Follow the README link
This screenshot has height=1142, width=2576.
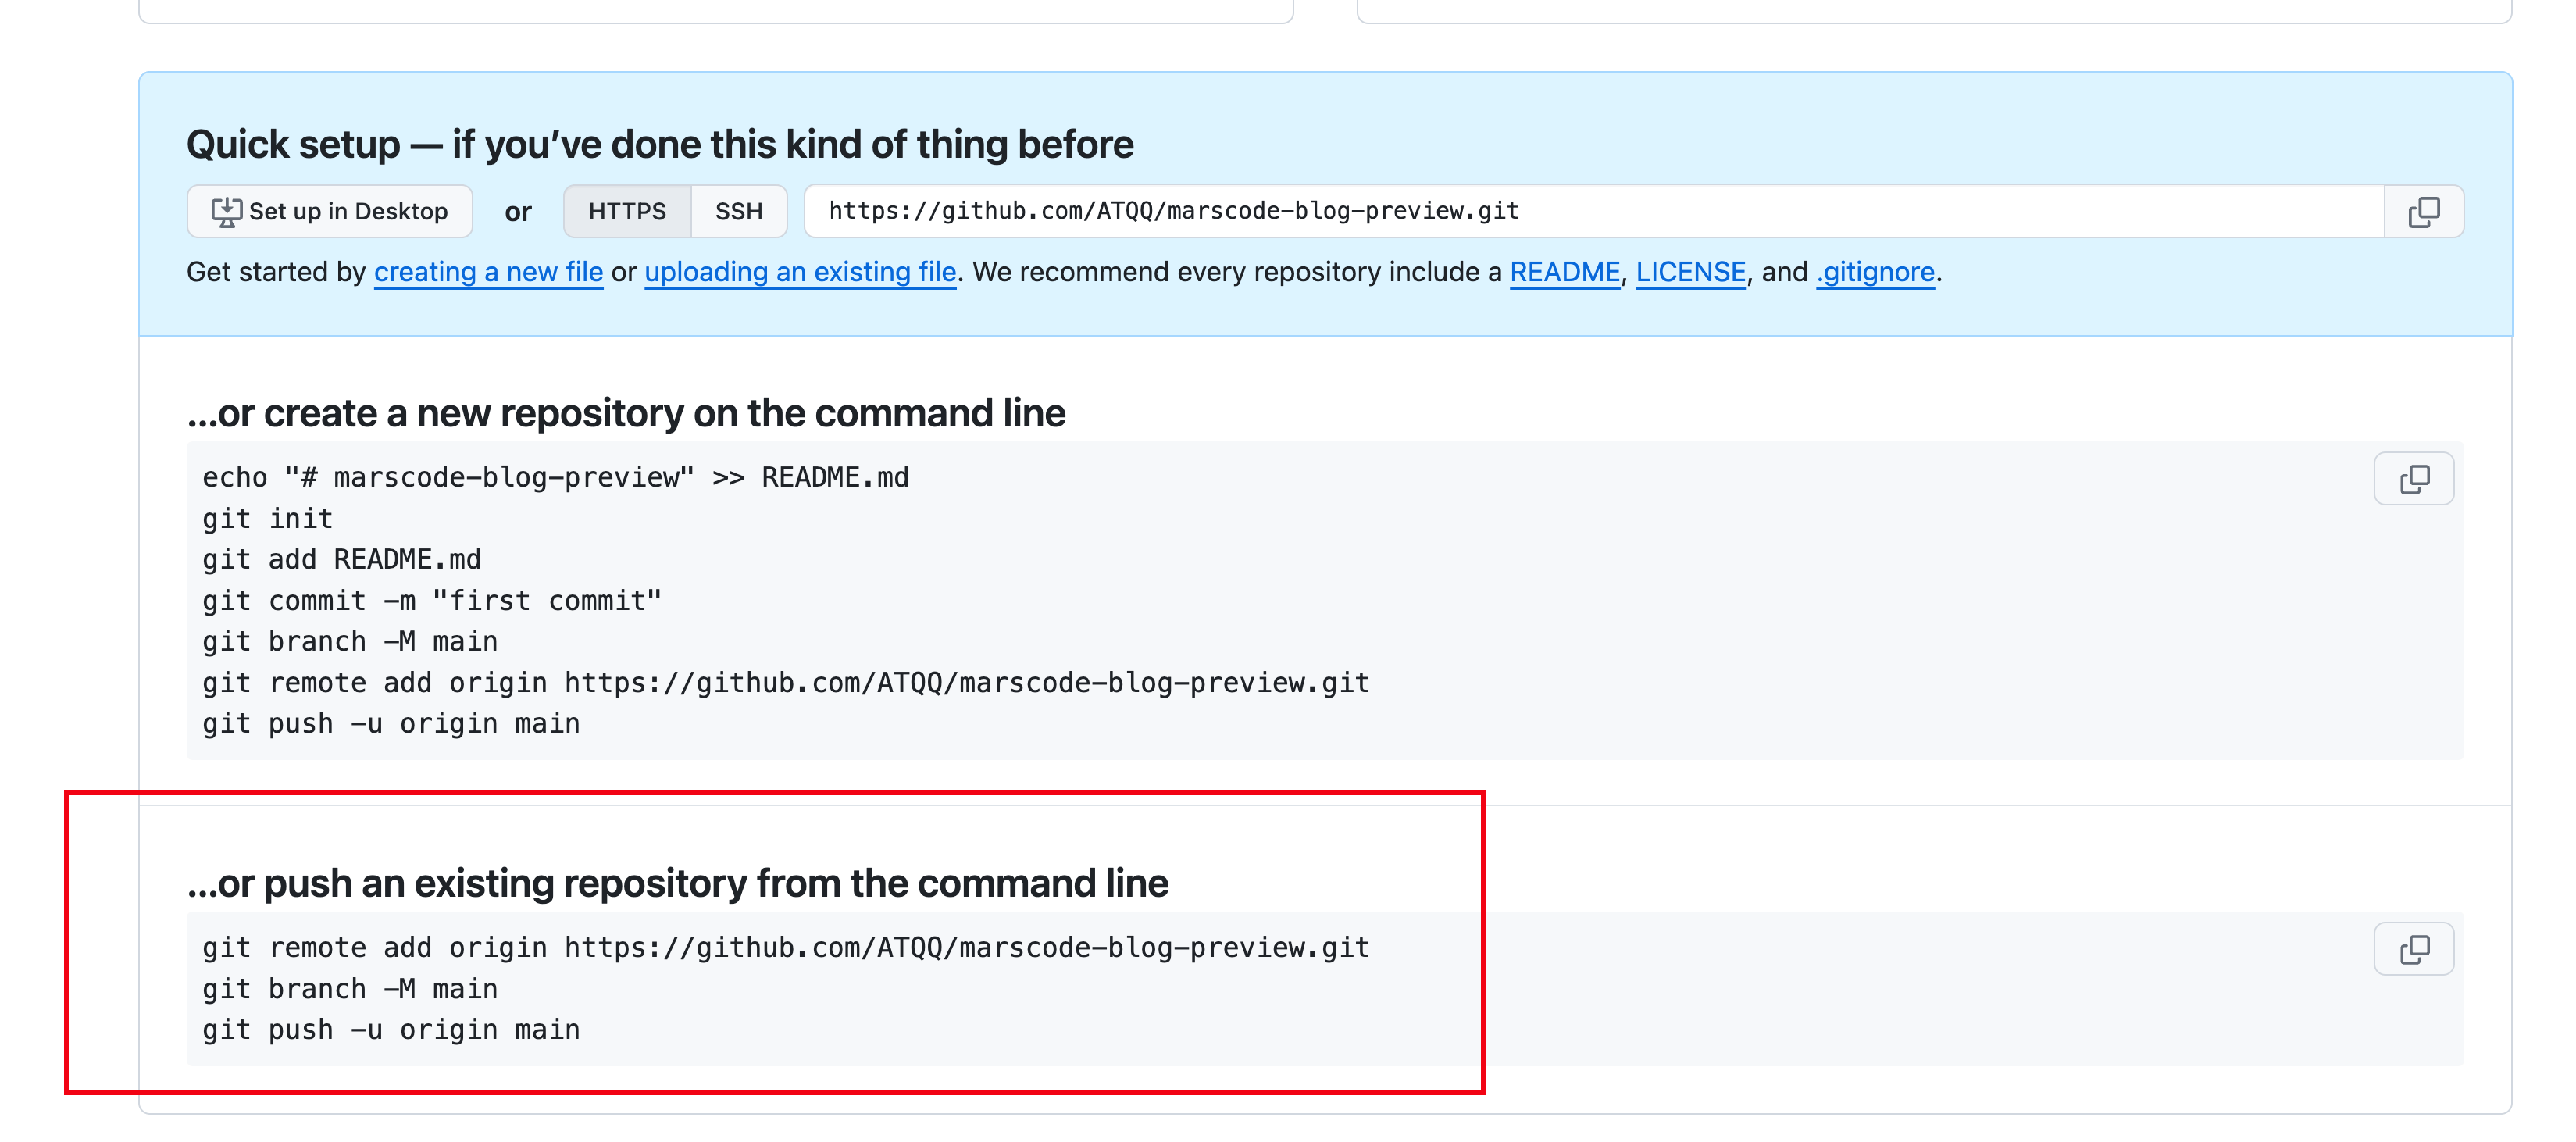point(1564,272)
